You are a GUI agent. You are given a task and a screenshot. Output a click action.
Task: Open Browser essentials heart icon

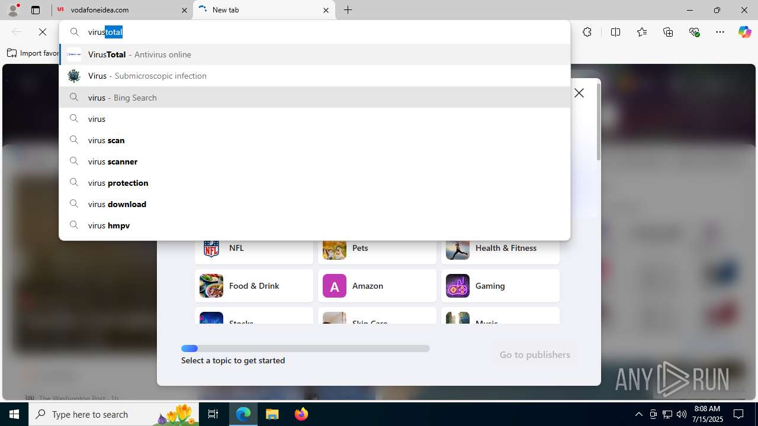tap(695, 32)
